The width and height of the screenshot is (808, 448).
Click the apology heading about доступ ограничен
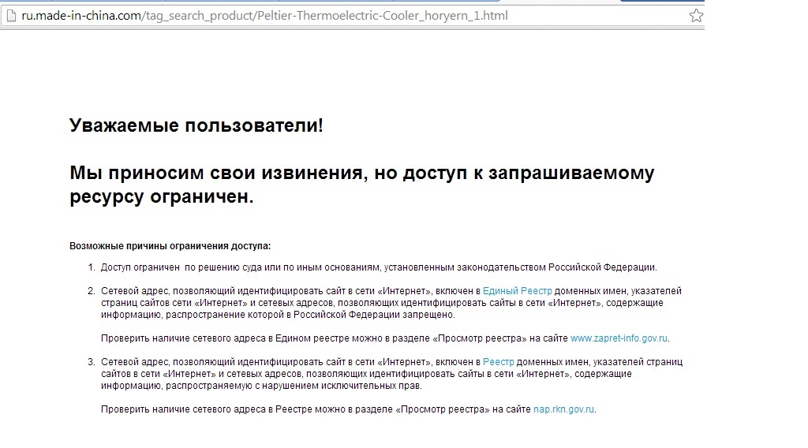[361, 185]
